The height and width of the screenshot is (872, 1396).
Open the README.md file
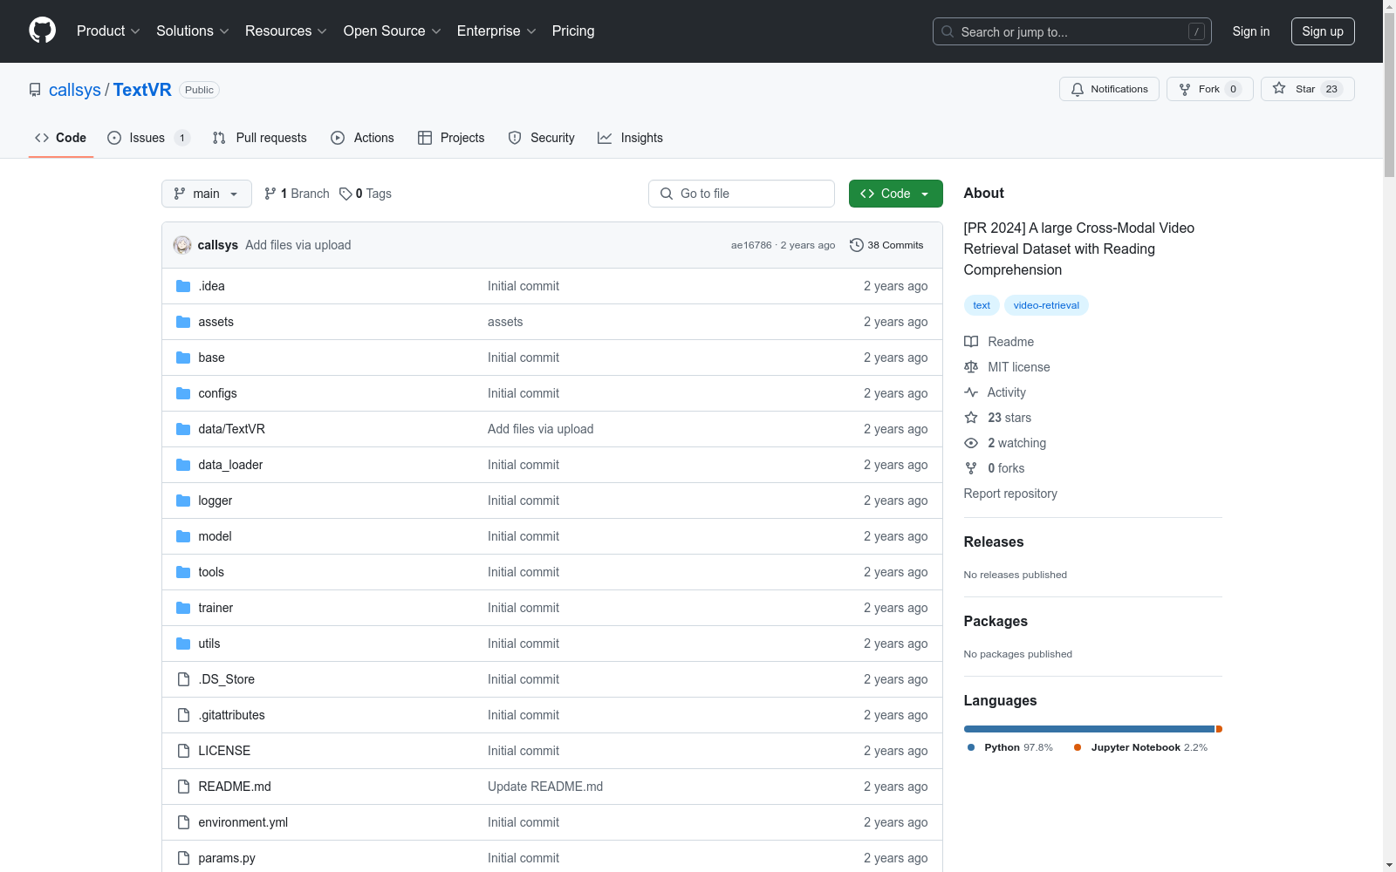pos(235,787)
